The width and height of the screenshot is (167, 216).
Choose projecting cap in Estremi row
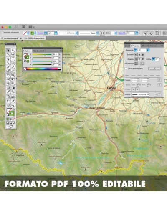[x=143, y=55]
